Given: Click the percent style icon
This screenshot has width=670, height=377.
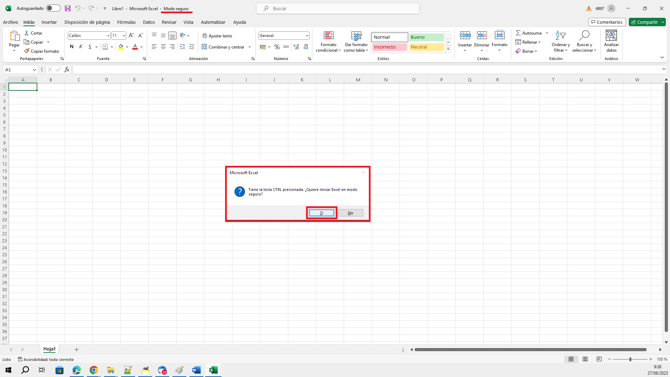Looking at the screenshot, I should (x=277, y=47).
